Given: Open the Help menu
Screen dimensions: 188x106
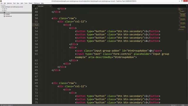Looking at the screenshot, I should (x=42, y=3).
